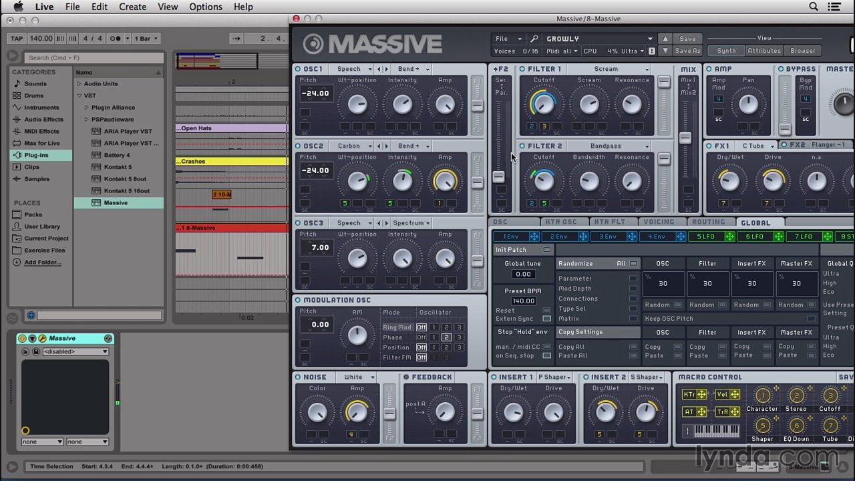Toggle the OSC1 on/off power button
855x481 pixels.
point(298,69)
